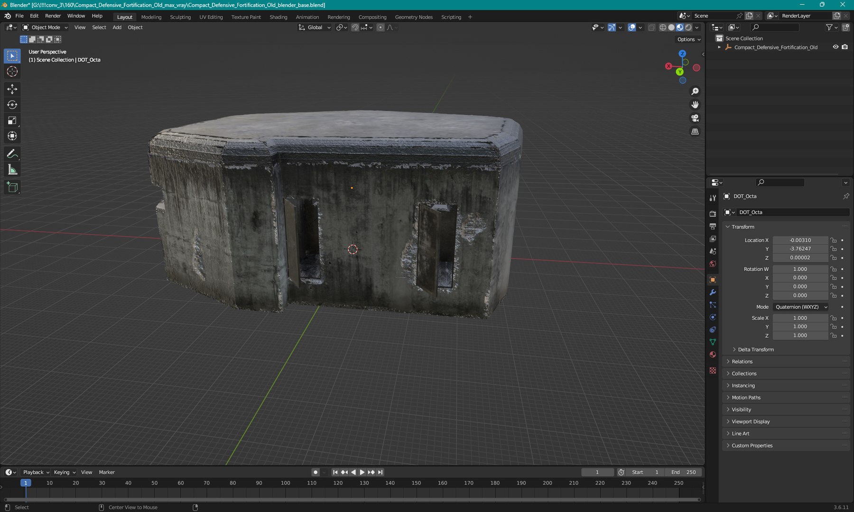Open the Object Mode dropdown

(46, 27)
